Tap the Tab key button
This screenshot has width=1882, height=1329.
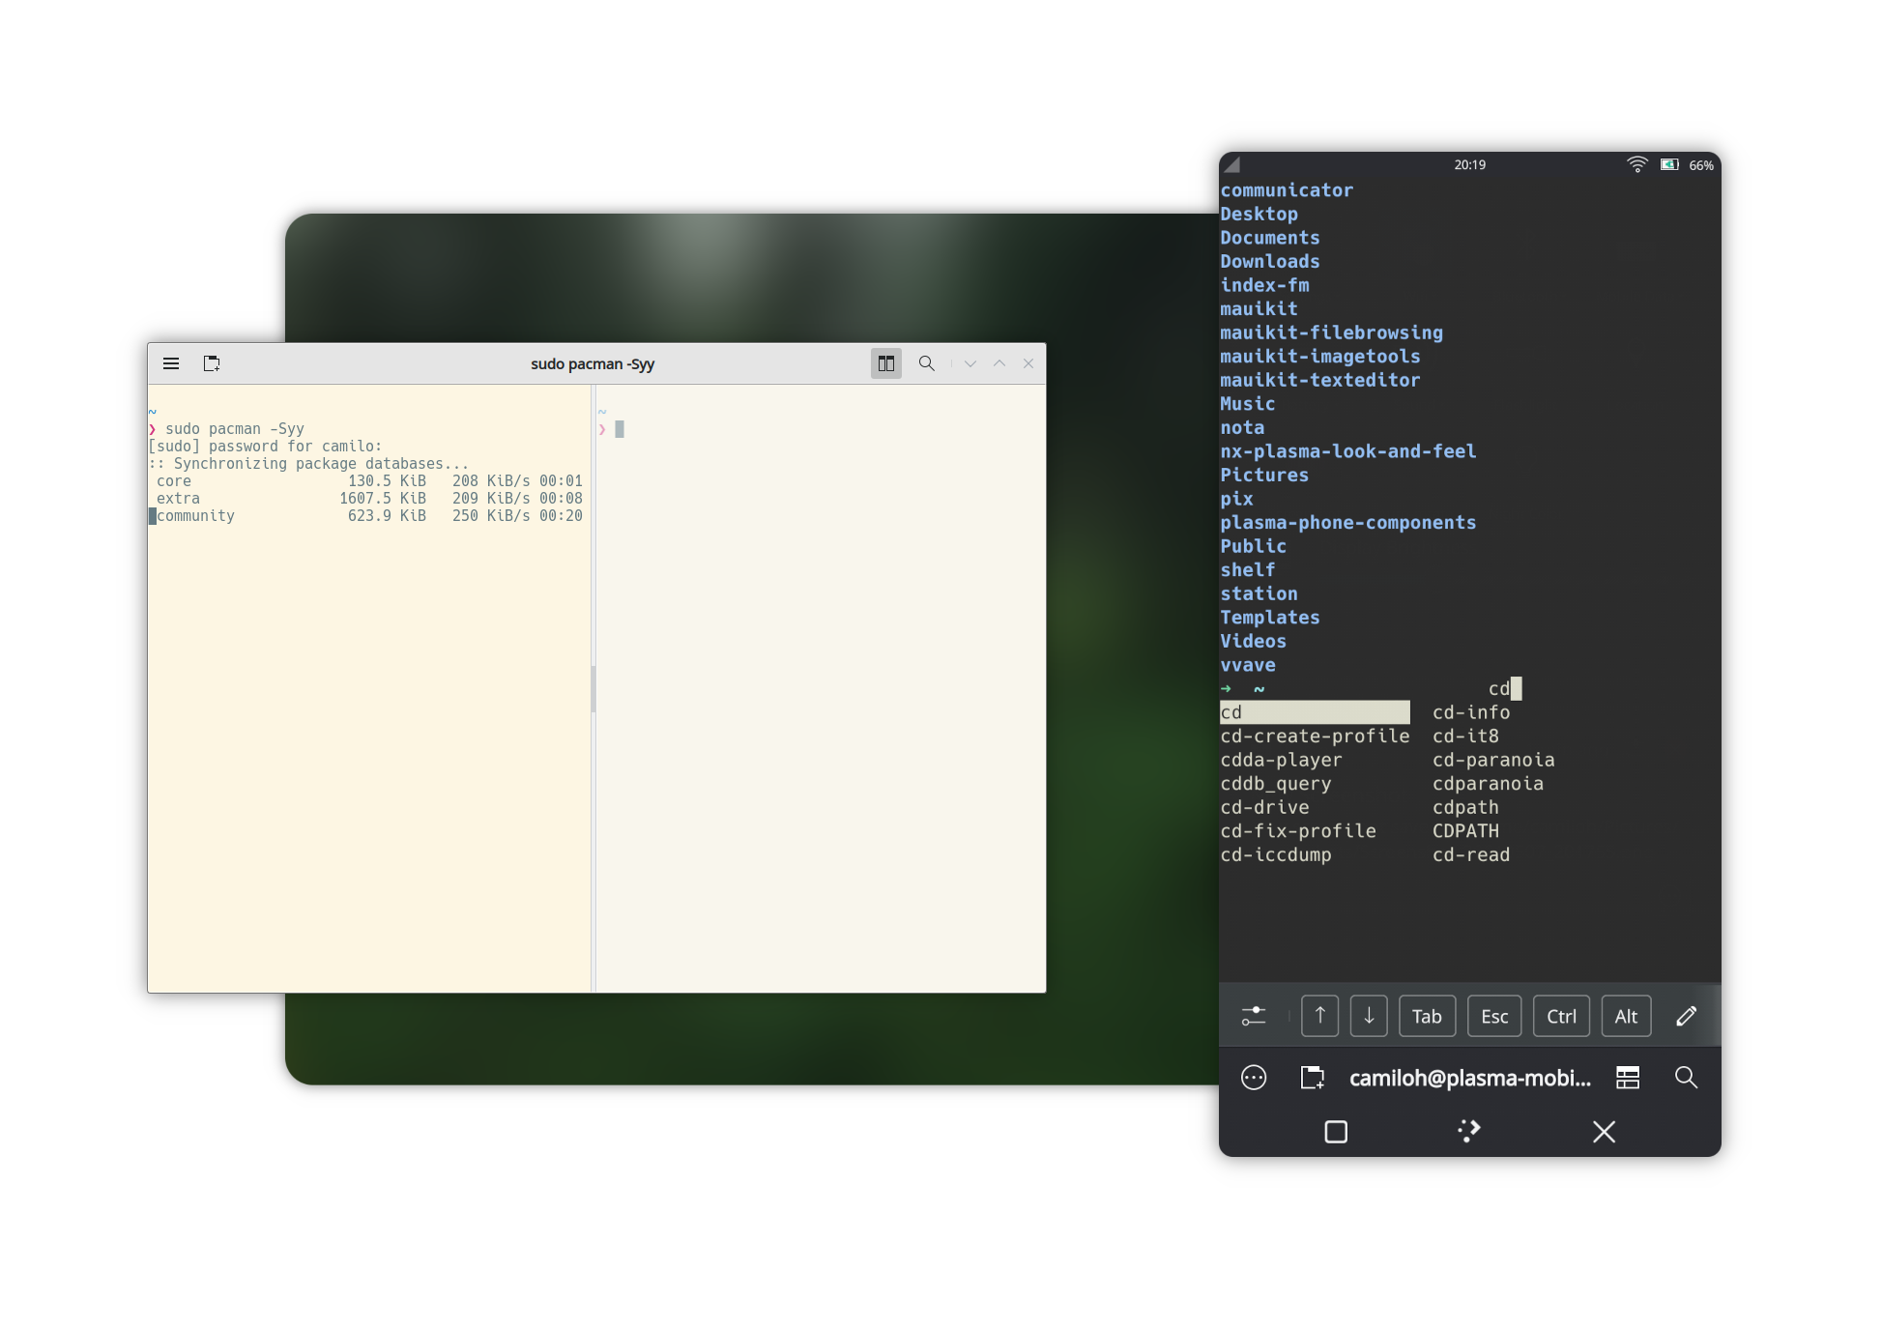click(x=1427, y=1016)
